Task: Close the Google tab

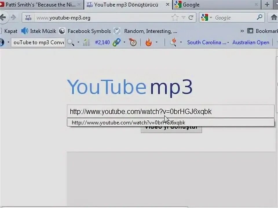Action: point(256,4)
